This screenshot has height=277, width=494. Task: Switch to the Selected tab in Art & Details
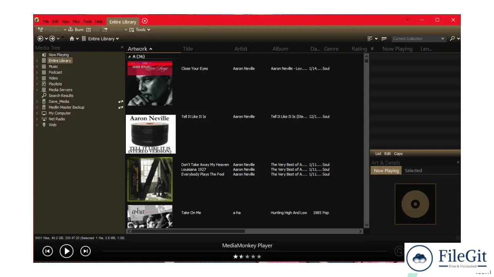[x=413, y=170]
